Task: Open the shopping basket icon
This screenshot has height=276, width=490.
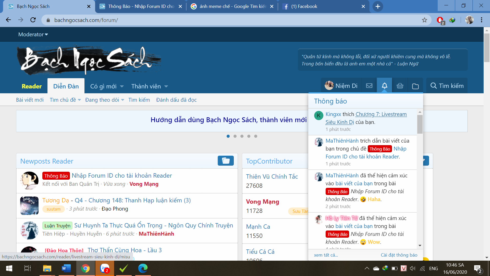Action: [x=400, y=86]
